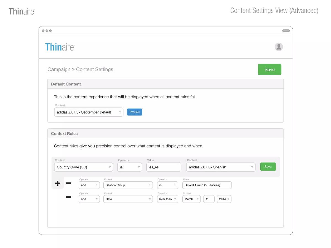Open the 'and' operator dropdown in Beacon Group row
Screen dimensions: 331x248
click(89, 185)
